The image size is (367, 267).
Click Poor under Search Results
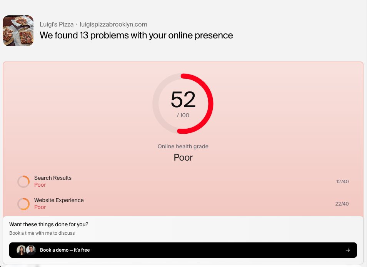pyautogui.click(x=40, y=185)
